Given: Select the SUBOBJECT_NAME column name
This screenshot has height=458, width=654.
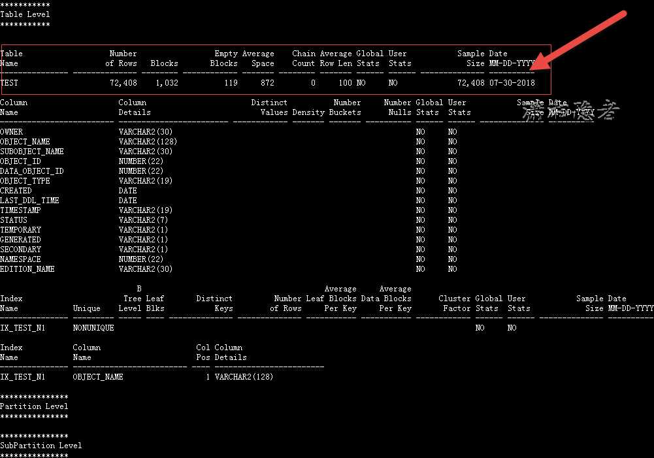Looking at the screenshot, I should tap(32, 152).
